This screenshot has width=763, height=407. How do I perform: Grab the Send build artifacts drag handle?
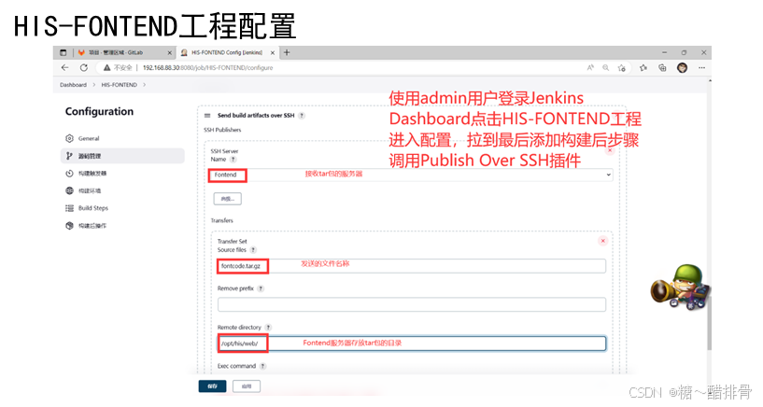[x=207, y=116]
